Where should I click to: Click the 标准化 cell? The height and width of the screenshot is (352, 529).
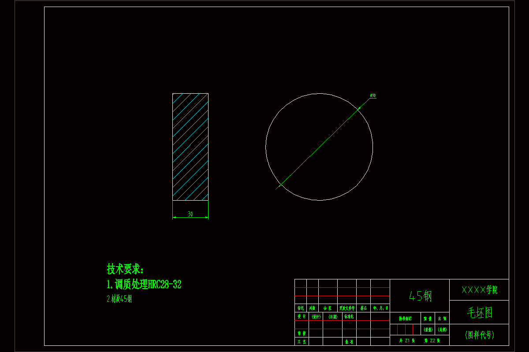pos(349,317)
